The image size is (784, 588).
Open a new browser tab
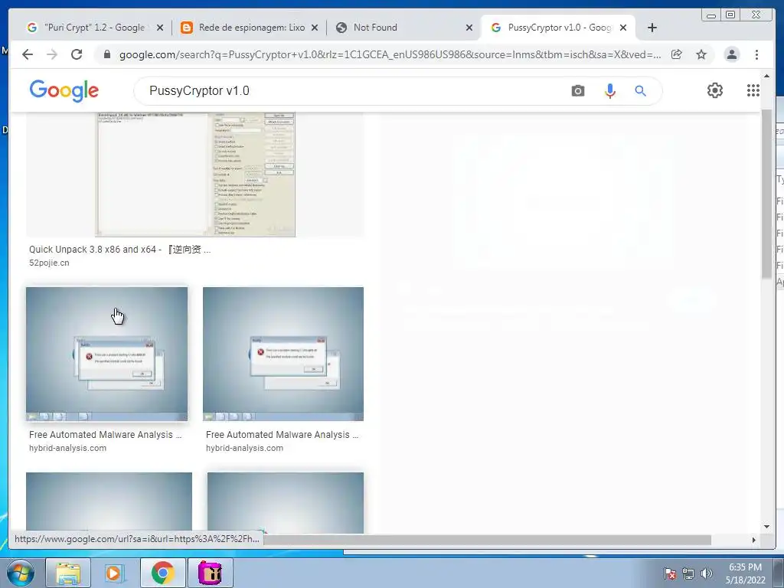click(x=652, y=28)
